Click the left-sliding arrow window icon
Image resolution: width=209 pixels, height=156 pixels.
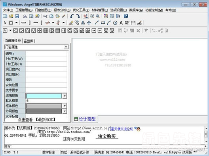point(100,31)
